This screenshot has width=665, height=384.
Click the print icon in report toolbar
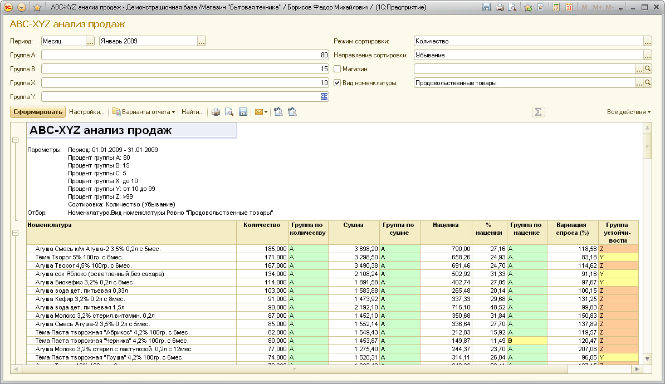pos(216,112)
